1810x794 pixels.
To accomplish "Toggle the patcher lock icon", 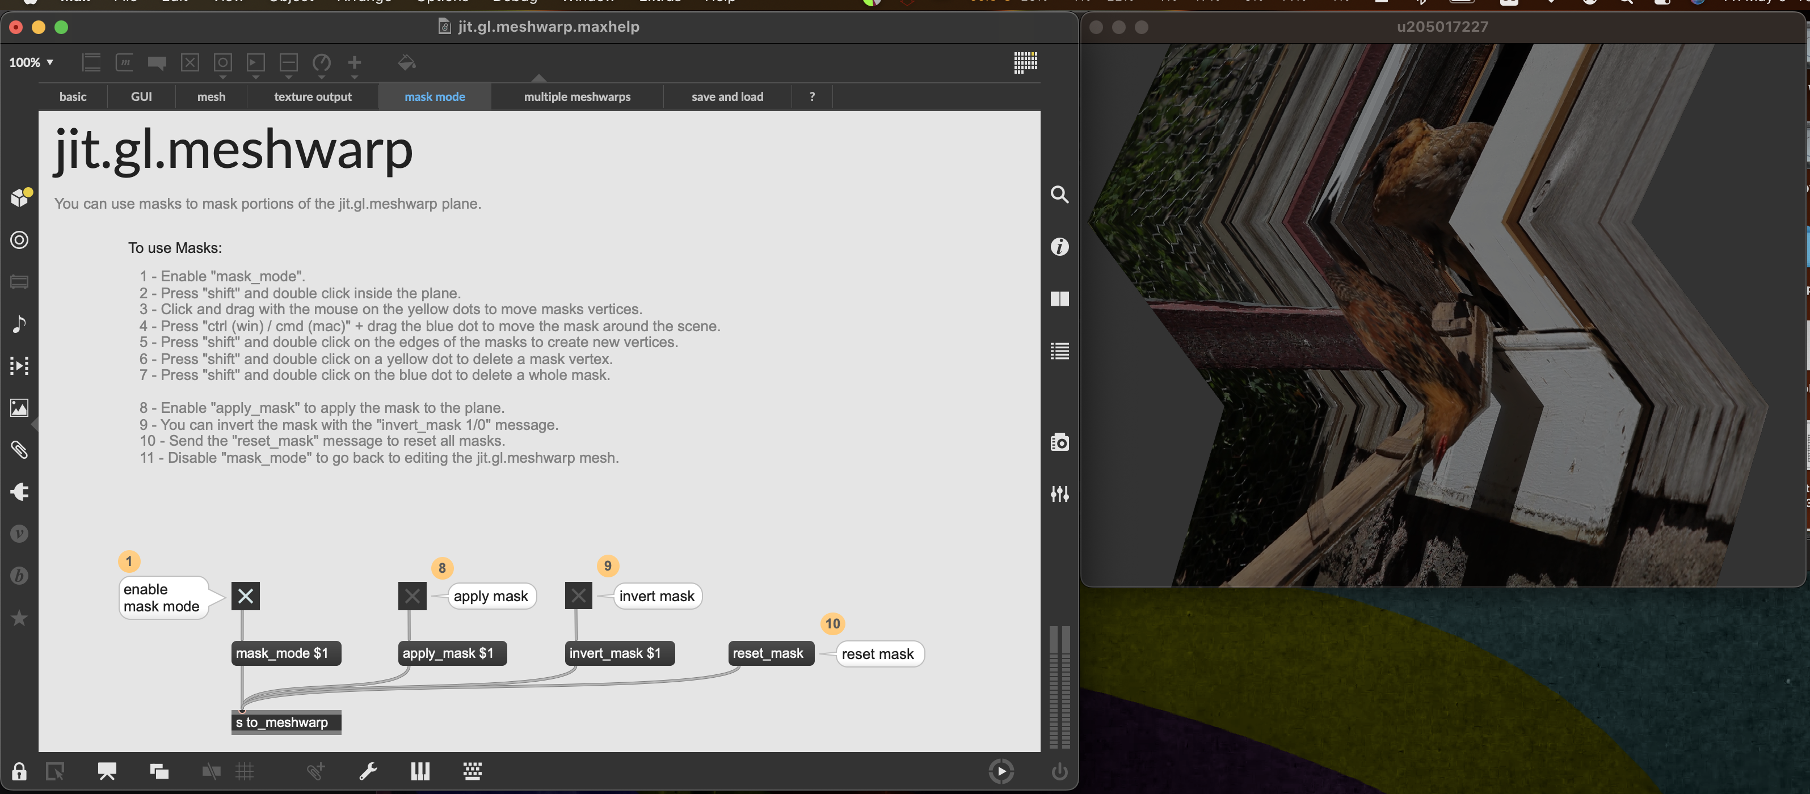I will 19,771.
